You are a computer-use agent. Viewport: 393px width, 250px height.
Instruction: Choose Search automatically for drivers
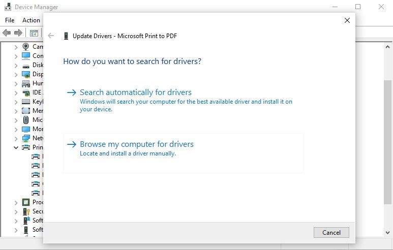point(183,100)
